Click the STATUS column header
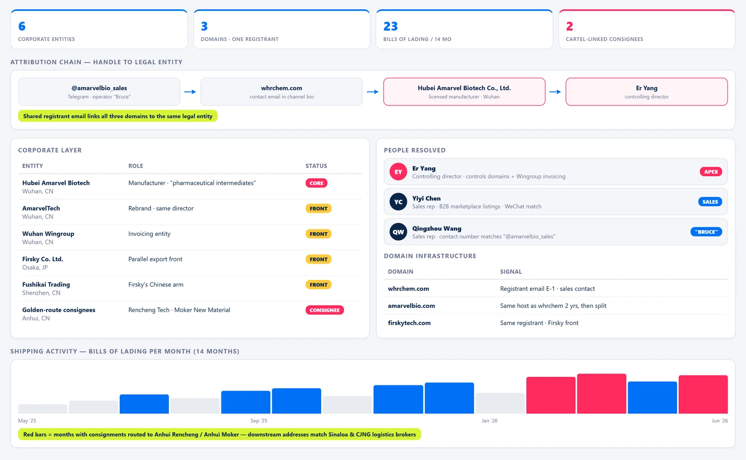746x460 pixels. [x=316, y=166]
